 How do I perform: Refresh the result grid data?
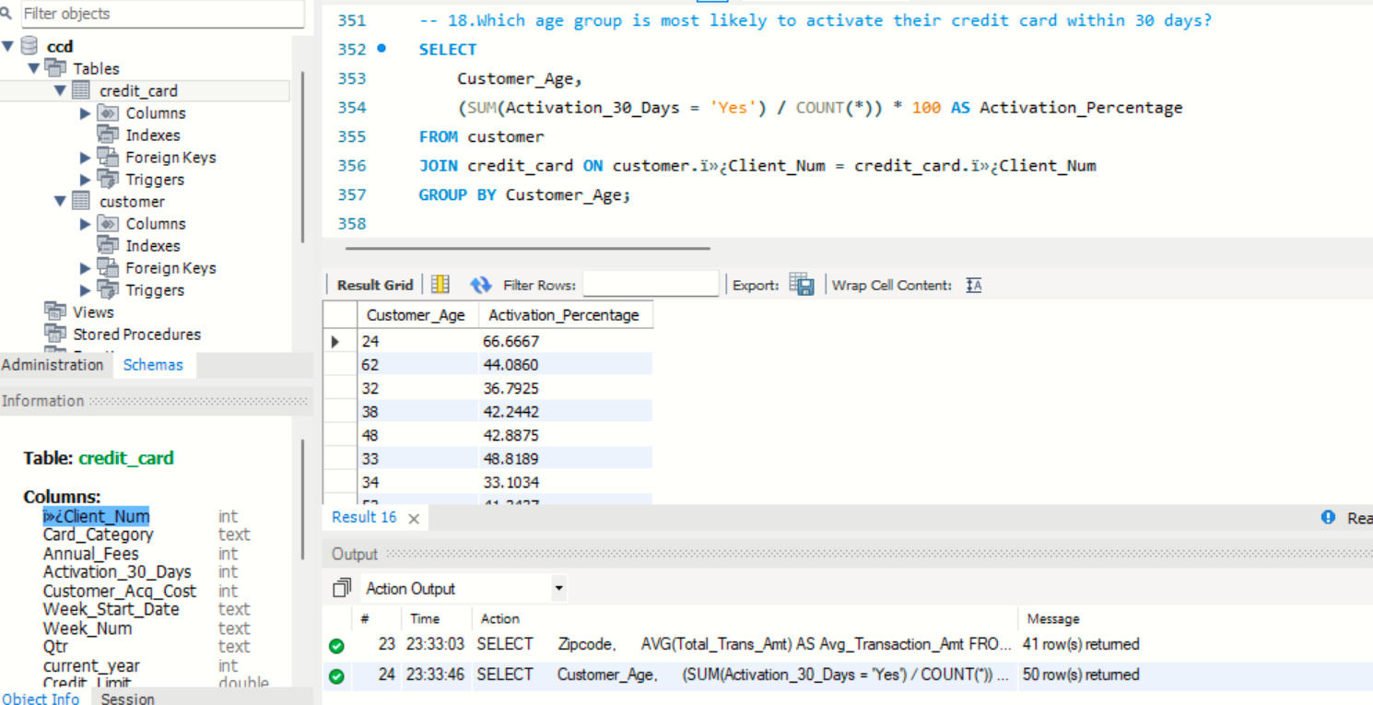[x=480, y=285]
